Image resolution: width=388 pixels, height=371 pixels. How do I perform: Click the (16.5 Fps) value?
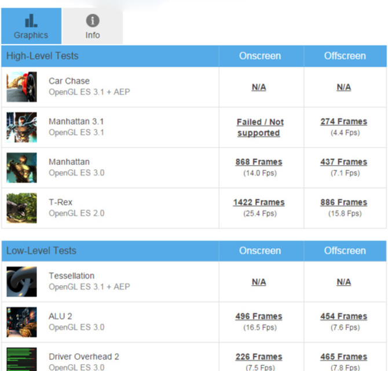(x=260, y=328)
